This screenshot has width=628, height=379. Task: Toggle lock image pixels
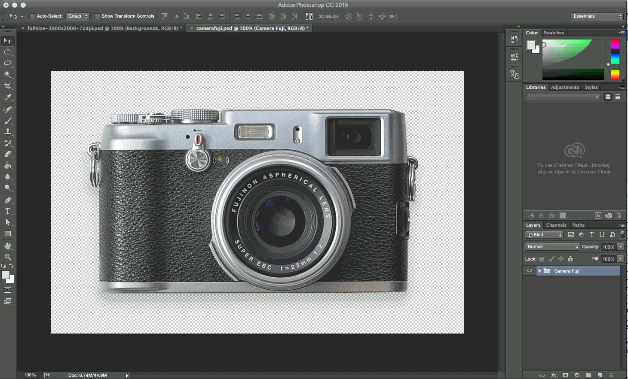[551, 259]
